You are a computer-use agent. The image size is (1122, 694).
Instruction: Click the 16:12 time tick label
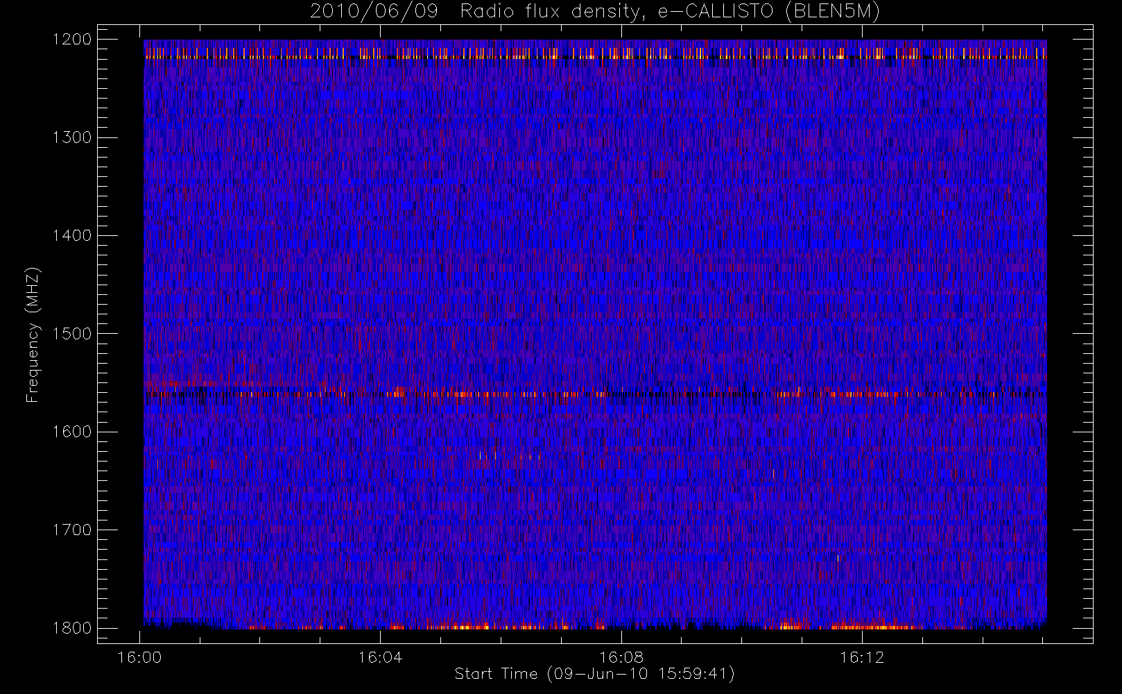[862, 657]
